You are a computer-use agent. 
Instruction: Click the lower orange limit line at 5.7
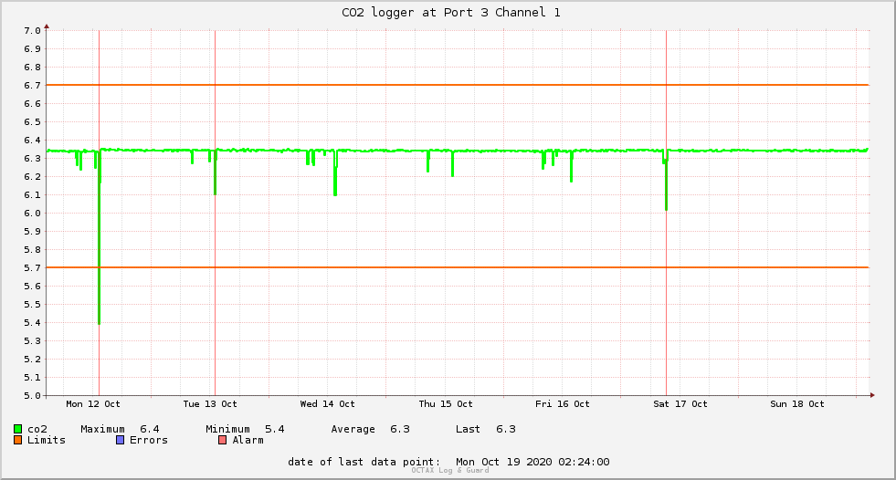458,267
